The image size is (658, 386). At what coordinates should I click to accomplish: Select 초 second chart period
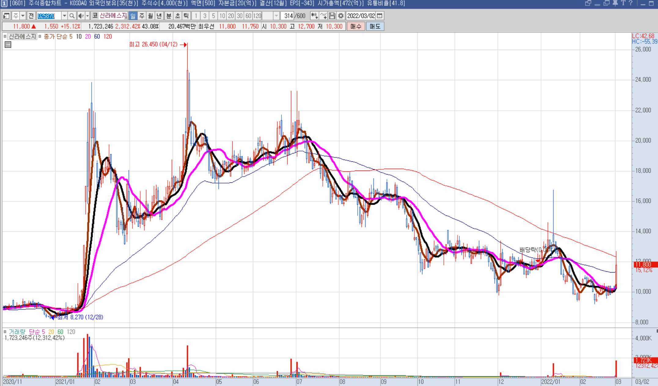point(177,16)
